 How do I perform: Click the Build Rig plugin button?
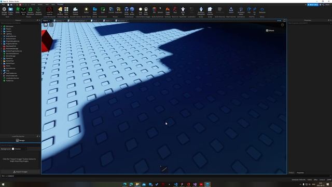(183, 11)
